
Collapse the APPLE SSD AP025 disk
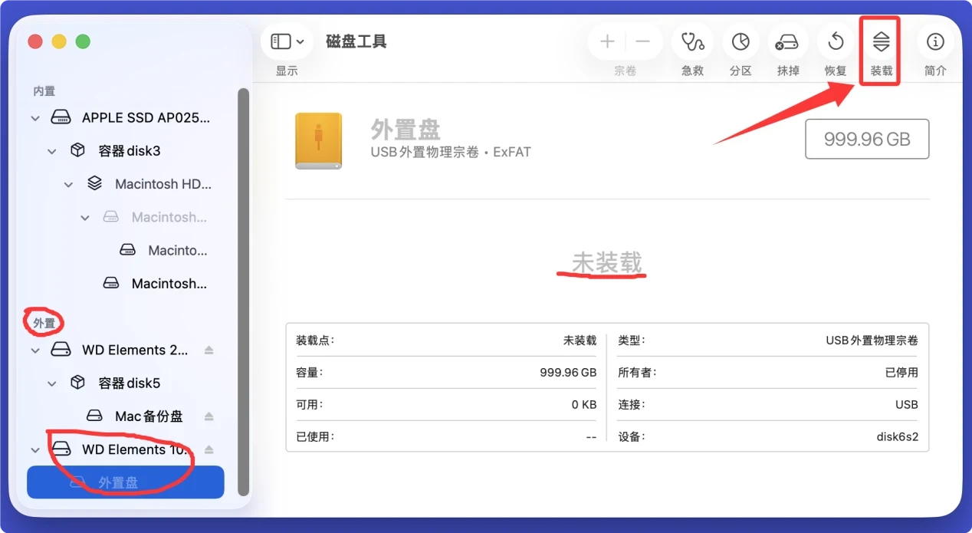[x=34, y=118]
